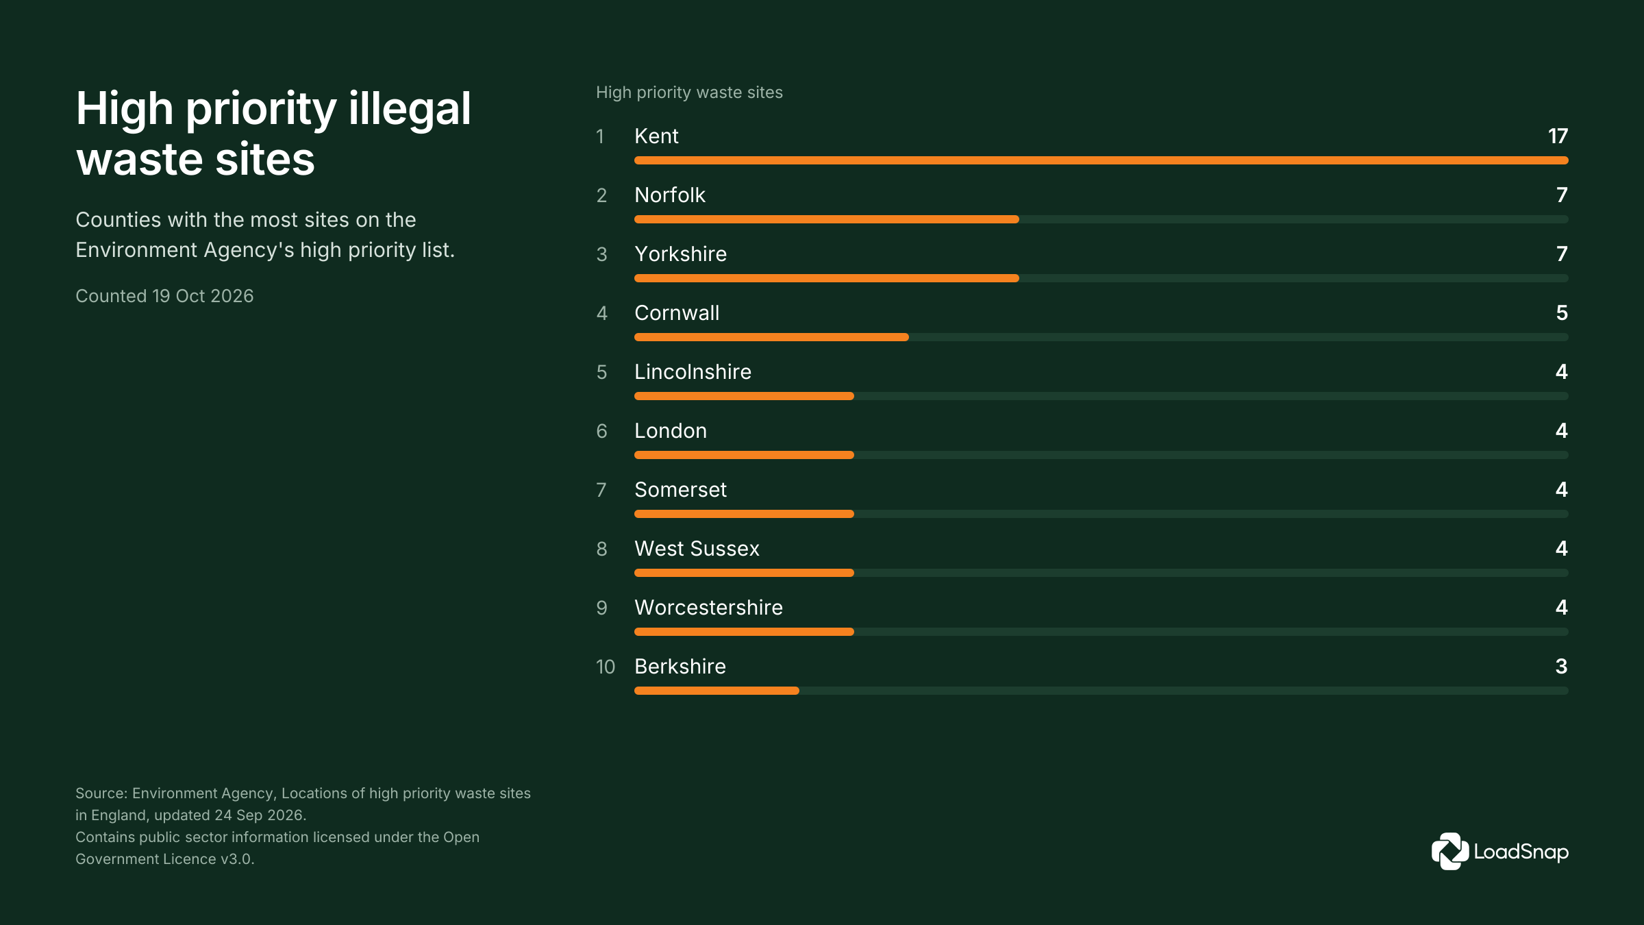Screen dimensions: 1644x925
Task: Click the orange bar for Kent
Action: tap(1101, 160)
